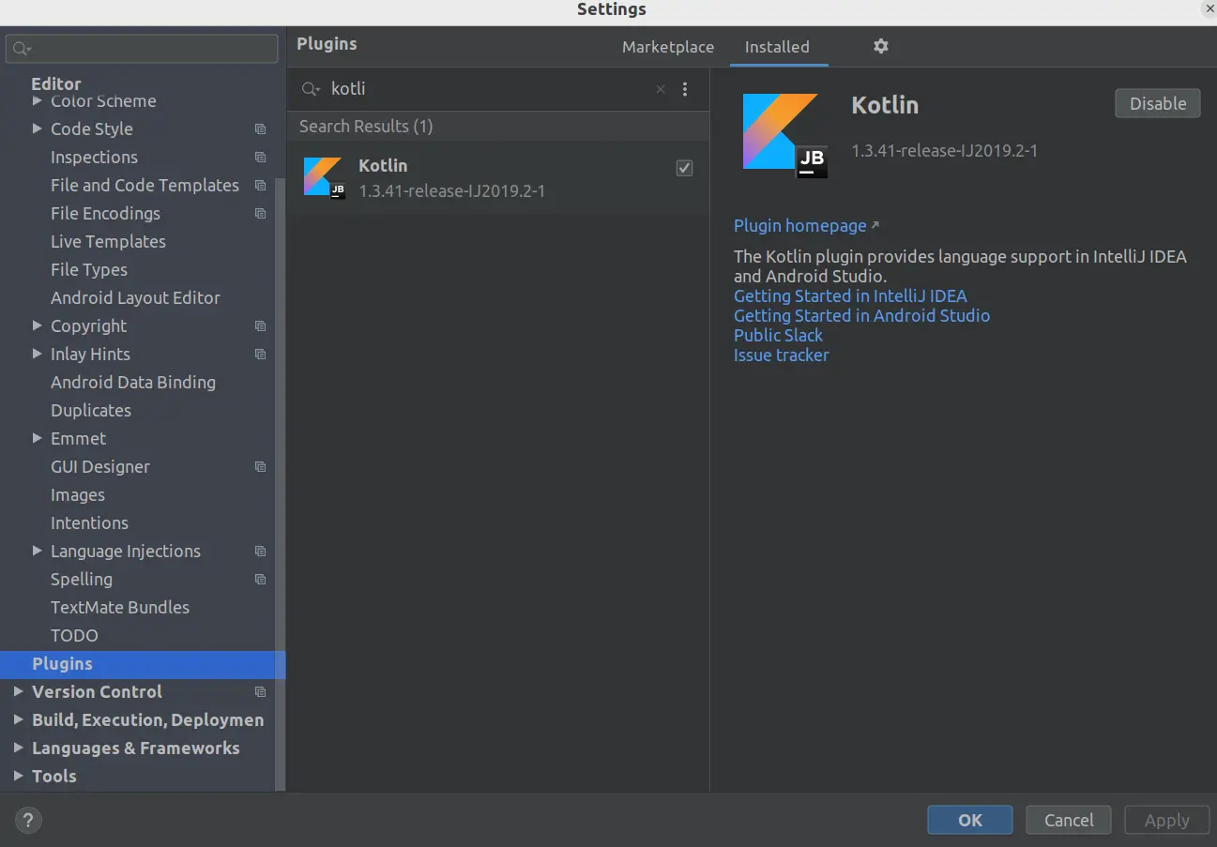This screenshot has height=847, width=1217.
Task: Click project-level icon next to GUI Designer
Action: pyautogui.click(x=261, y=467)
